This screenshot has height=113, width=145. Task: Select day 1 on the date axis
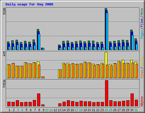click(x=9, y=110)
